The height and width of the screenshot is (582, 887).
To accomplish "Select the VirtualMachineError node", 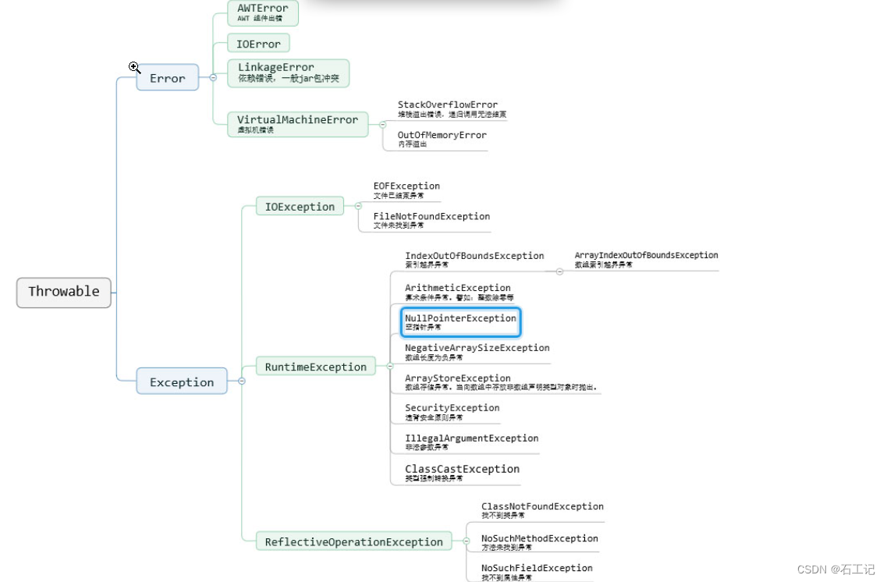I will (x=300, y=122).
